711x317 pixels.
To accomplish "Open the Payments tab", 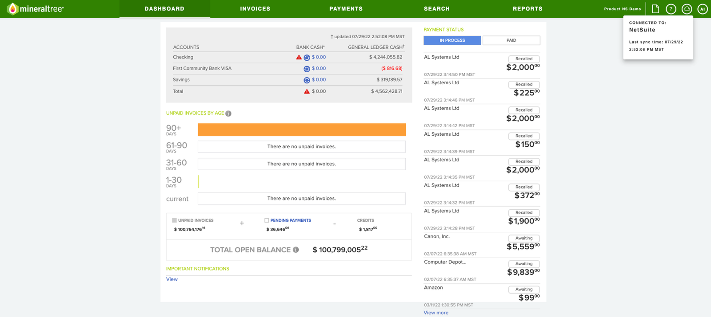I will 346,9.
